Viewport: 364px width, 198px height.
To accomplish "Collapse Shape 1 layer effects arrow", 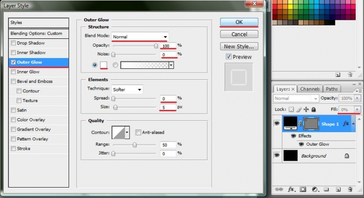I will (353, 124).
